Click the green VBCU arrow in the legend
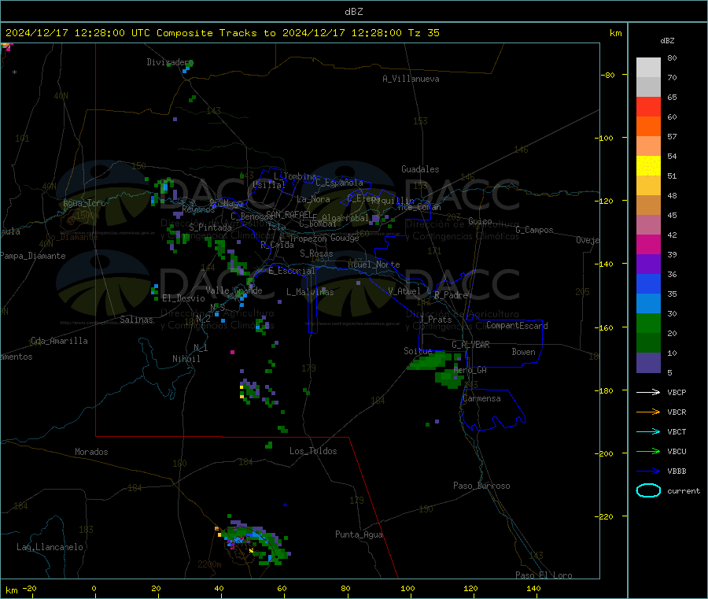The height and width of the screenshot is (599, 708). 648,451
